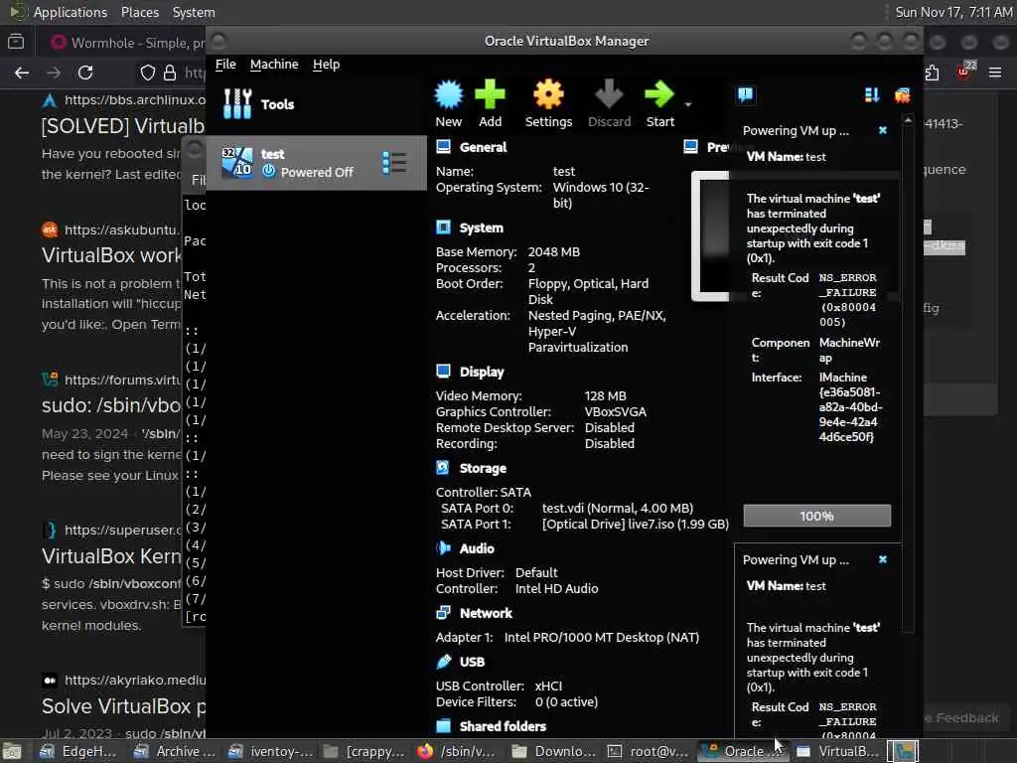Open the File menu in VirtualBox
The height and width of the screenshot is (763, 1017).
(x=225, y=65)
